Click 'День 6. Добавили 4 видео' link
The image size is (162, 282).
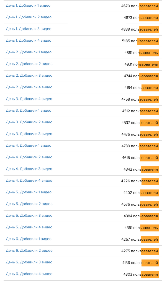tap(29, 274)
